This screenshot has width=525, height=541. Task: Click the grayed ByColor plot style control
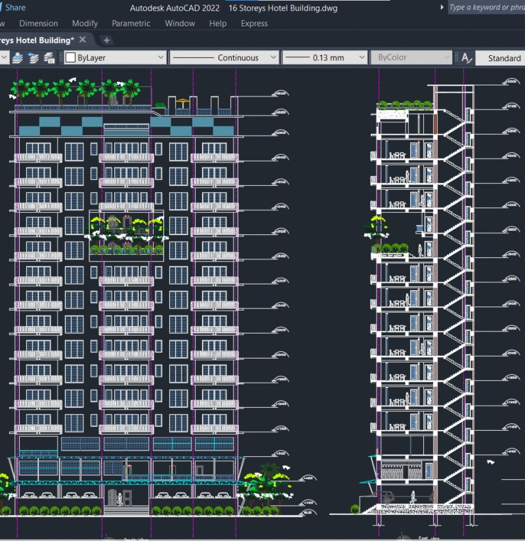(411, 58)
